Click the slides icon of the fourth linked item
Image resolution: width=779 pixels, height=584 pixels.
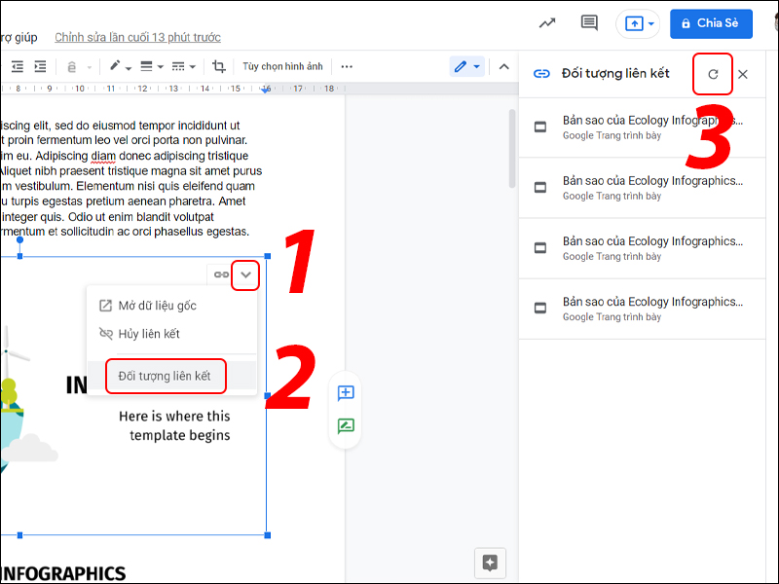coord(540,309)
